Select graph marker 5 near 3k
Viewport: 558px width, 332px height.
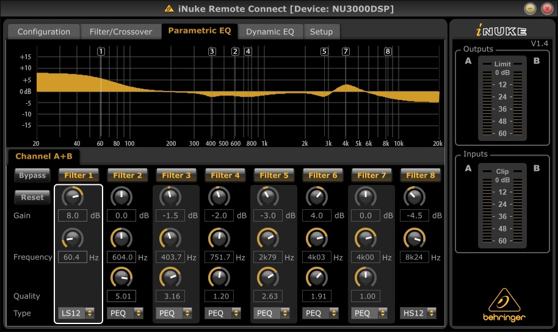(324, 52)
